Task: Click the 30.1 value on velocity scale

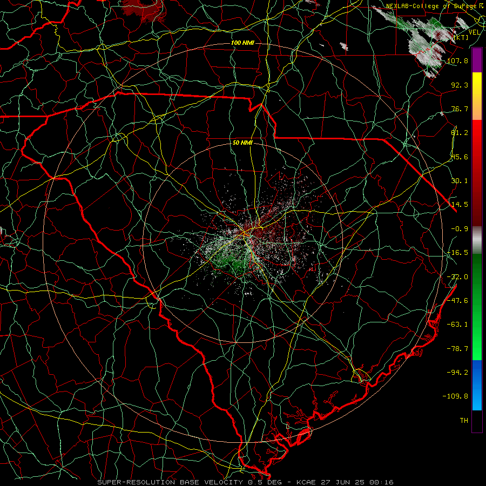Action: [460, 181]
